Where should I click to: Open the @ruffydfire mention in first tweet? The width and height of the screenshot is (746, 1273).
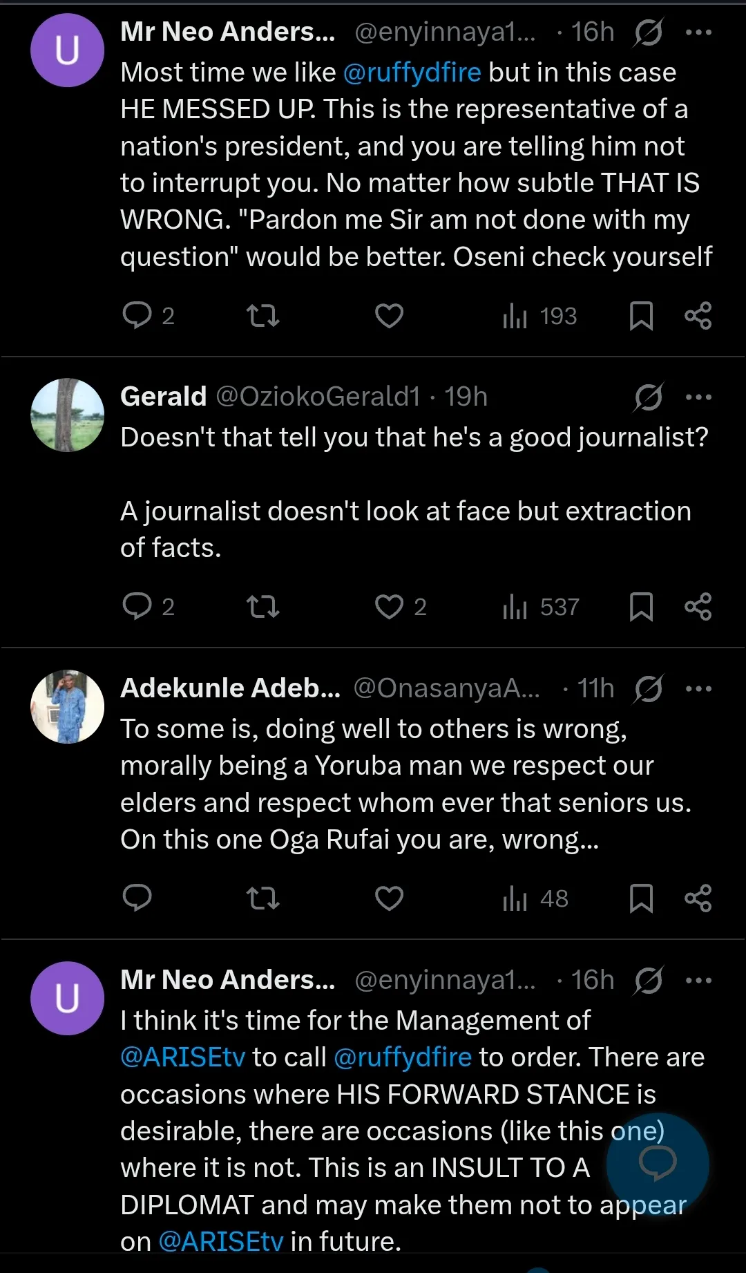[x=412, y=73]
